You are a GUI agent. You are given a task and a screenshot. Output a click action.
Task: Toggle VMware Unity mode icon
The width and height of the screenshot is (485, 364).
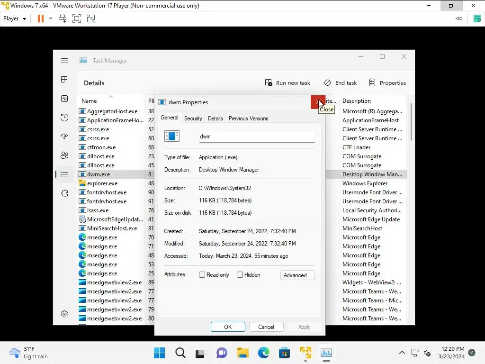click(x=91, y=18)
